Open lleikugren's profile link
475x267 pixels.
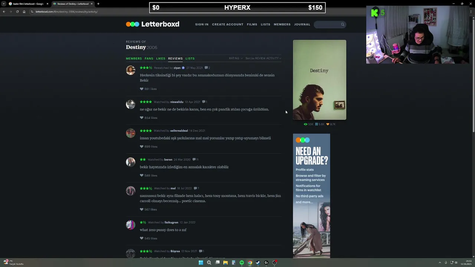click(171, 222)
